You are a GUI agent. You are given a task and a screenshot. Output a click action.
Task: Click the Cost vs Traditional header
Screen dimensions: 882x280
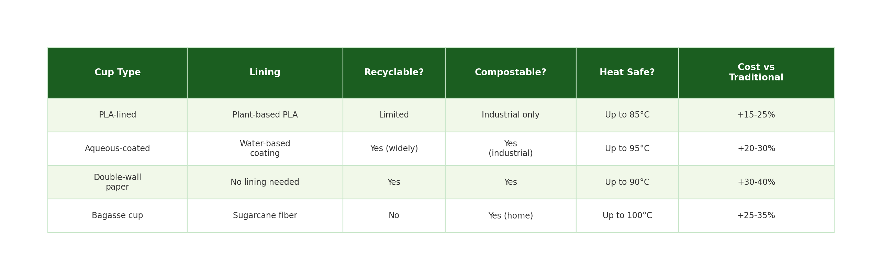[x=756, y=72]
